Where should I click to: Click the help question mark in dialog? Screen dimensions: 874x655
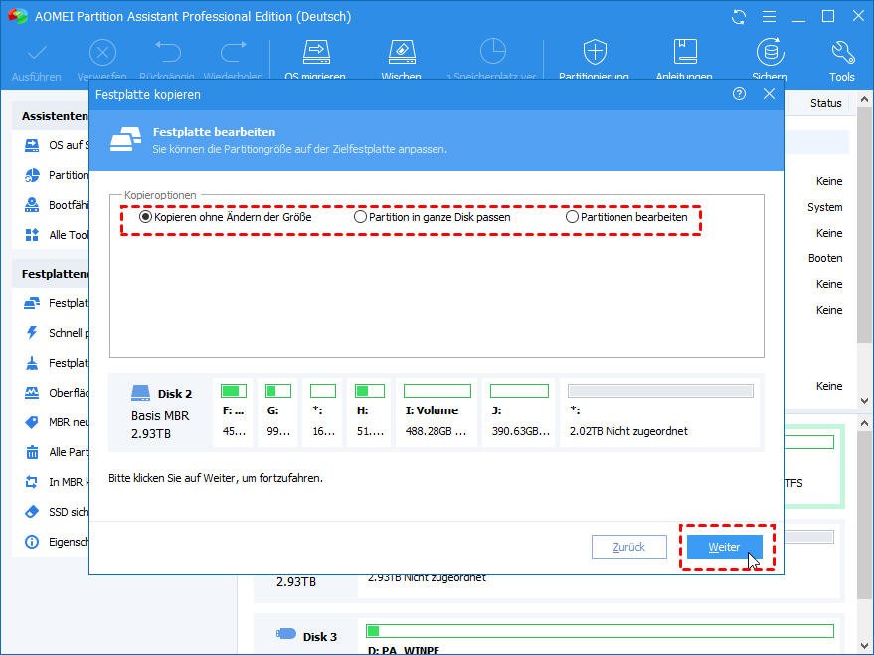coord(739,94)
